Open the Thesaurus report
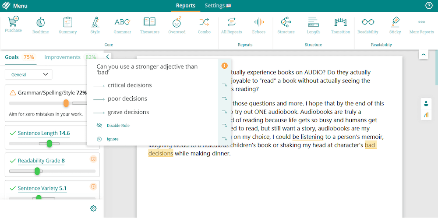 click(149, 25)
